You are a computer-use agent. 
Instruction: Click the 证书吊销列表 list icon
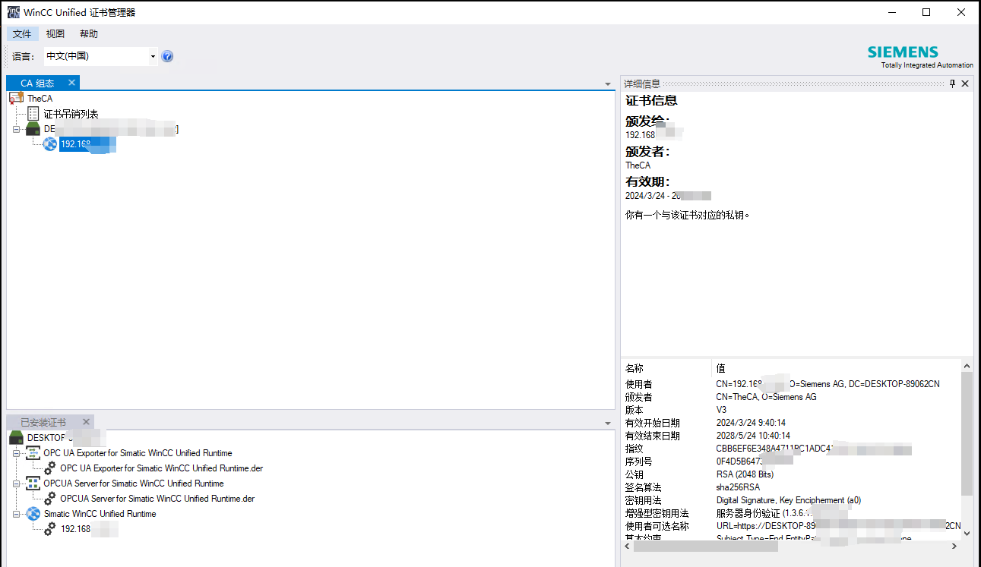[33, 114]
